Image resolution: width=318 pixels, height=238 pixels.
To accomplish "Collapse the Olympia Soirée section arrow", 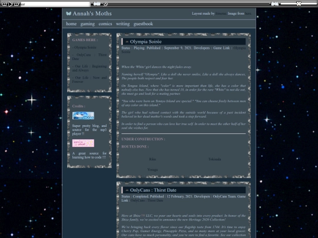I will (127, 42).
